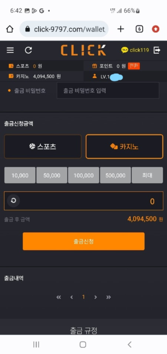167x354 pixels.
Task: Add 10,000 to the withdrawal amount
Action: 20,175
